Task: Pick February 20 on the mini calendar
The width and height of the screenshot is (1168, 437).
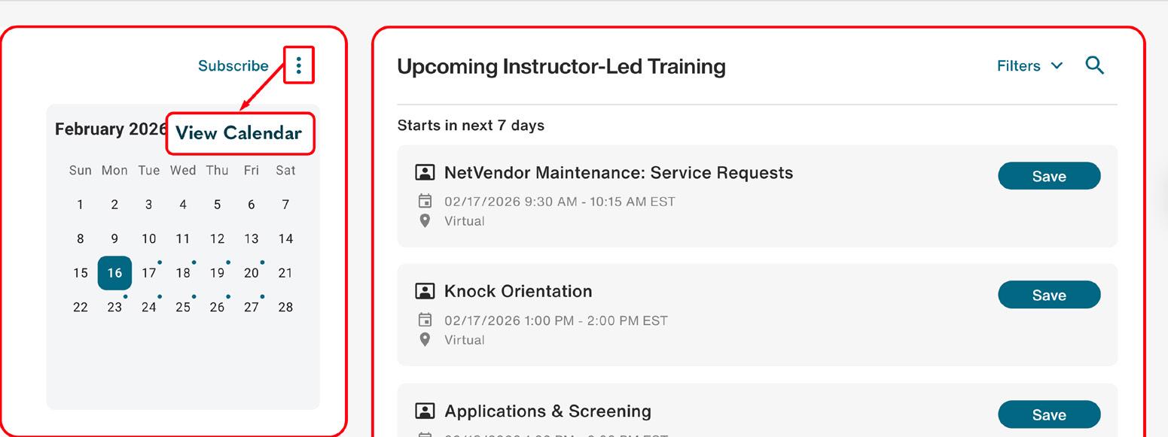Action: [x=252, y=273]
